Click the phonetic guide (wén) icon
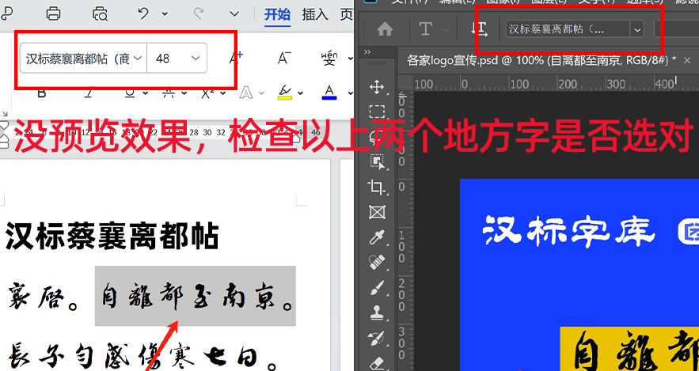Screen dimensions: 699x371 (329, 58)
